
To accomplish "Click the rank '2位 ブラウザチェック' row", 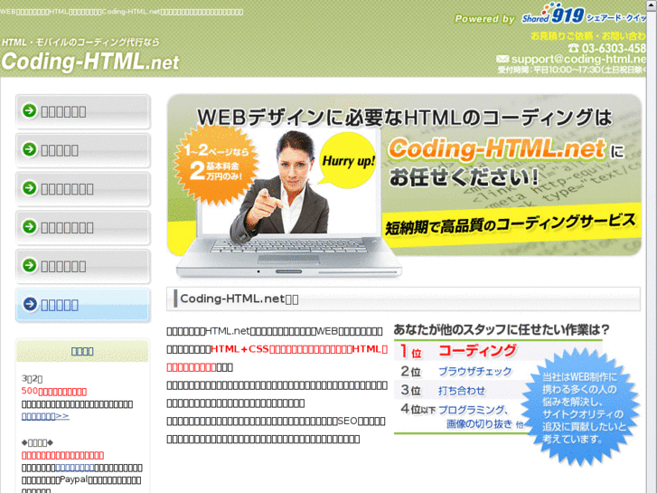I will [x=456, y=371].
